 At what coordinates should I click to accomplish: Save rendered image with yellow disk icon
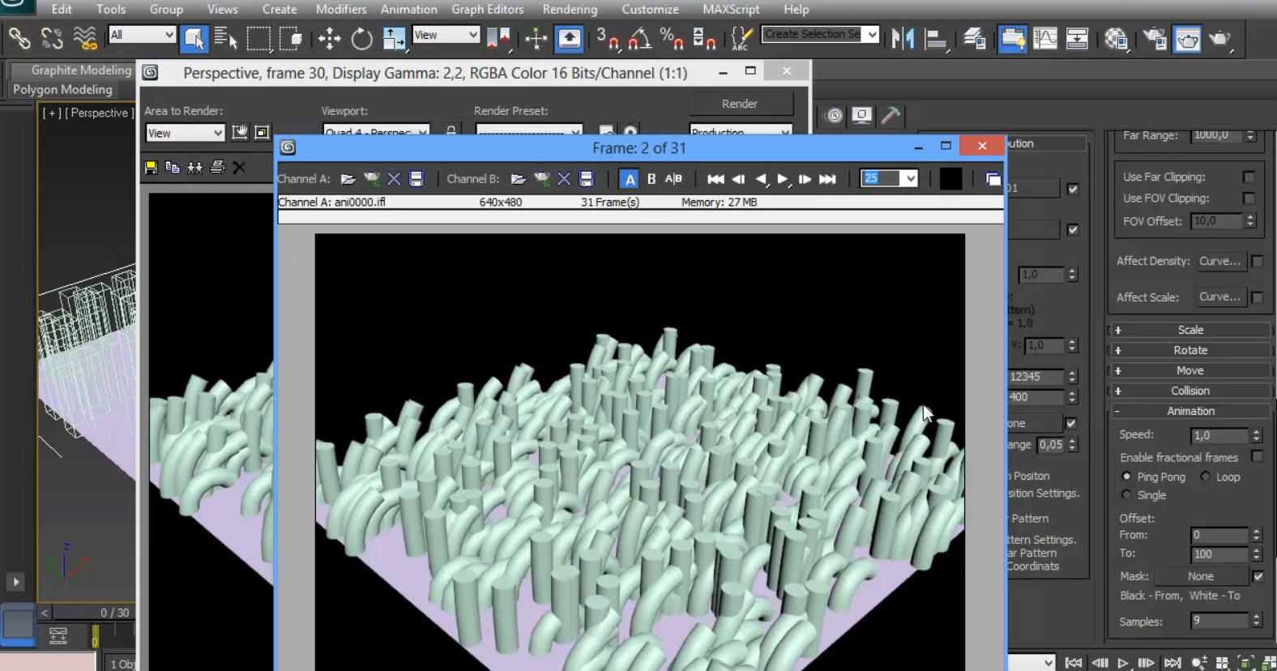click(x=151, y=168)
